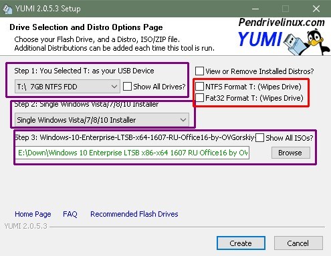Click the Cancel button

pos(298,243)
